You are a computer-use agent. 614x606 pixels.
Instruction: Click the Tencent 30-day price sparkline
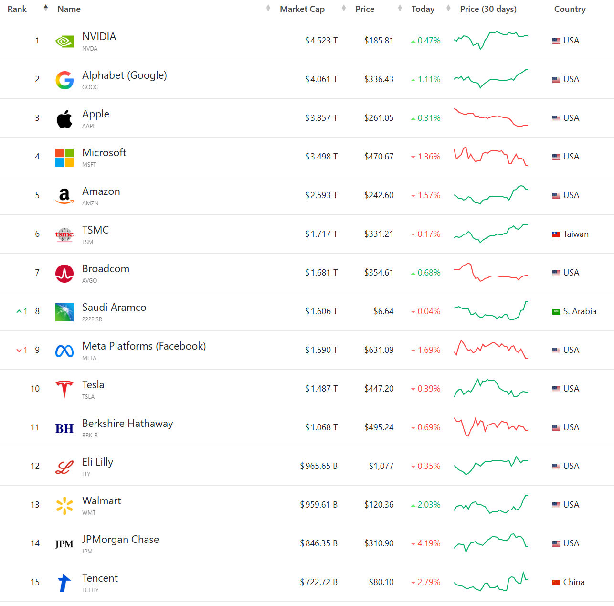coord(491,582)
